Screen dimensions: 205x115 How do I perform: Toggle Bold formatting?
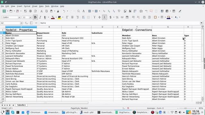click(x=35, y=17)
